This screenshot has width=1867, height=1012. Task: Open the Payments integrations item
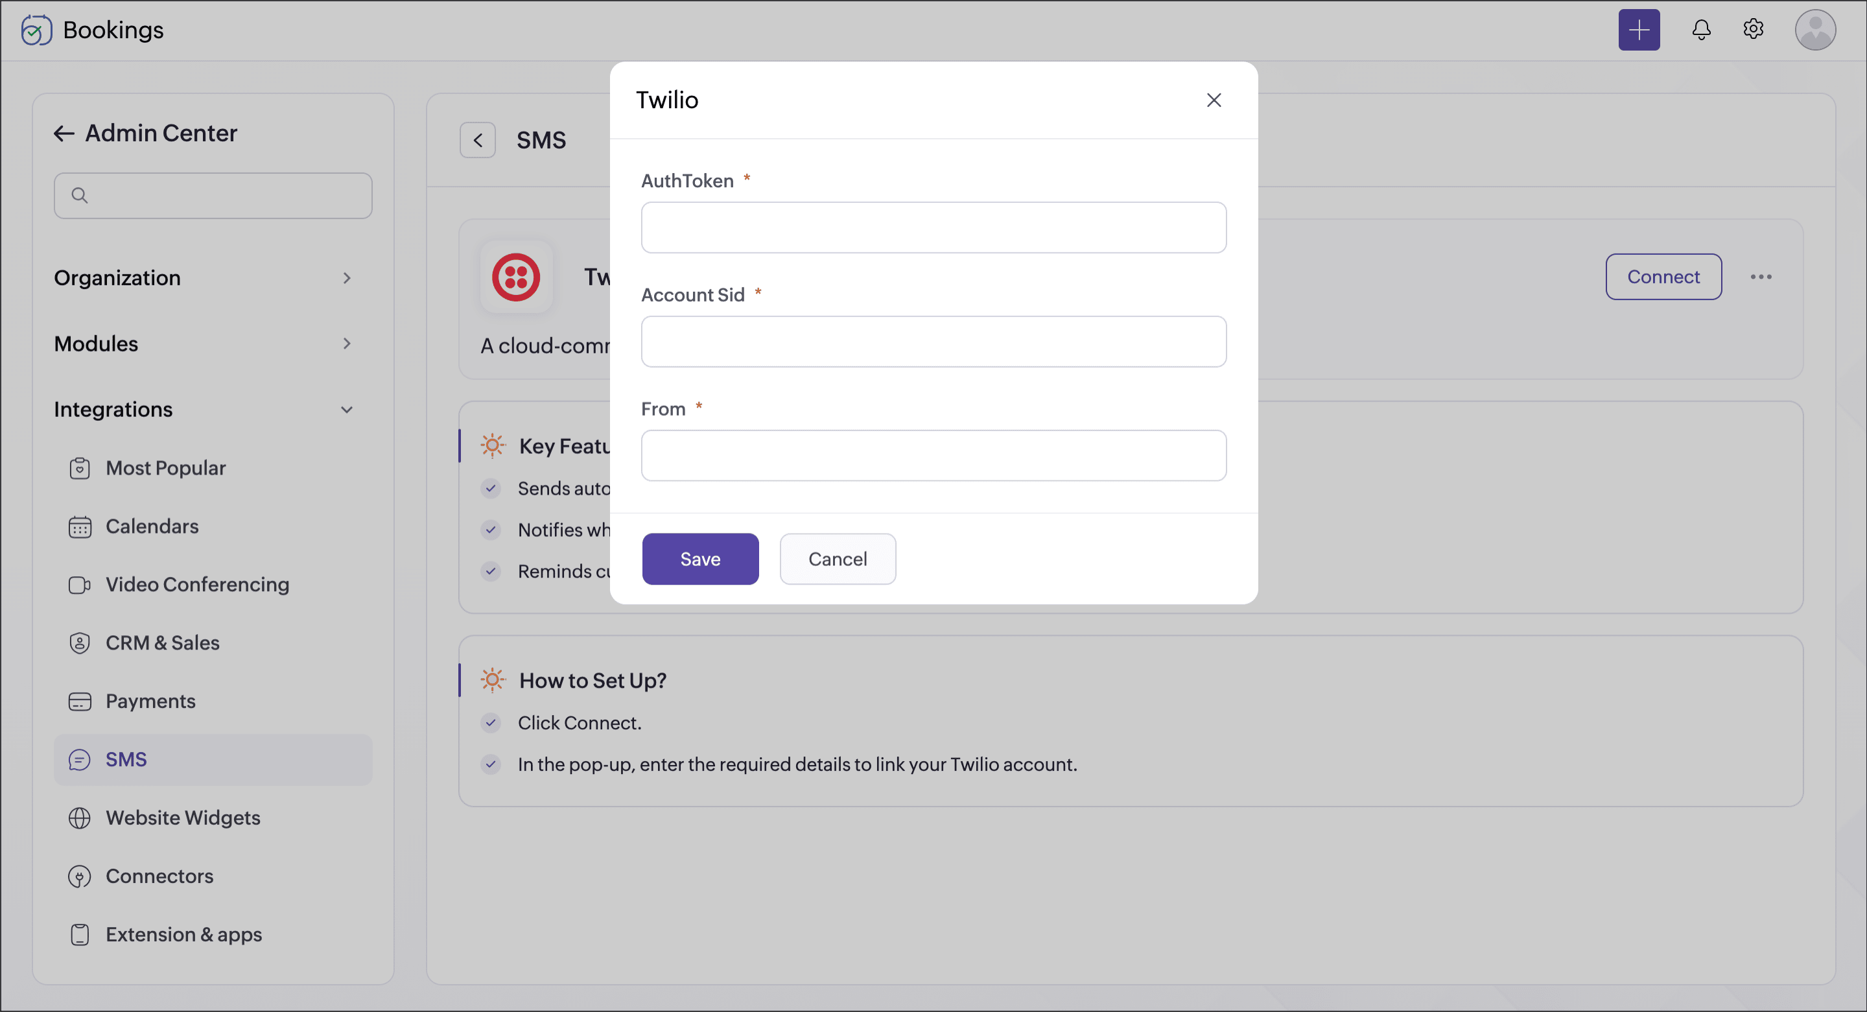click(x=150, y=701)
